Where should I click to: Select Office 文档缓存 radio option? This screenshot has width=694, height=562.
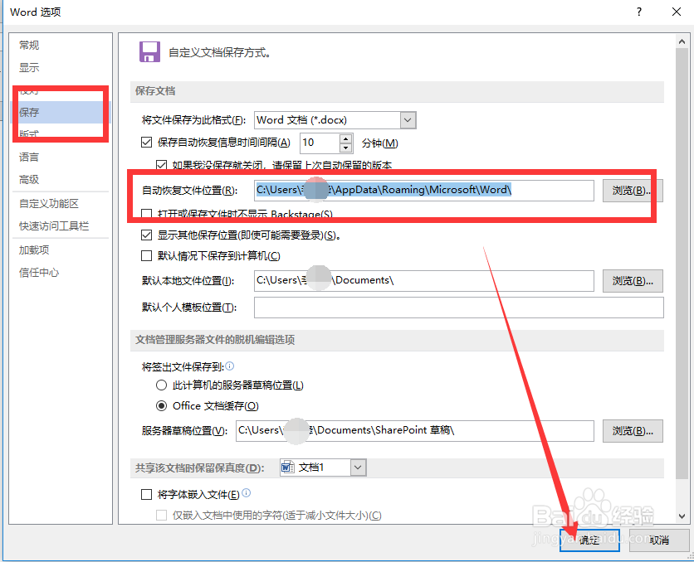click(x=162, y=405)
